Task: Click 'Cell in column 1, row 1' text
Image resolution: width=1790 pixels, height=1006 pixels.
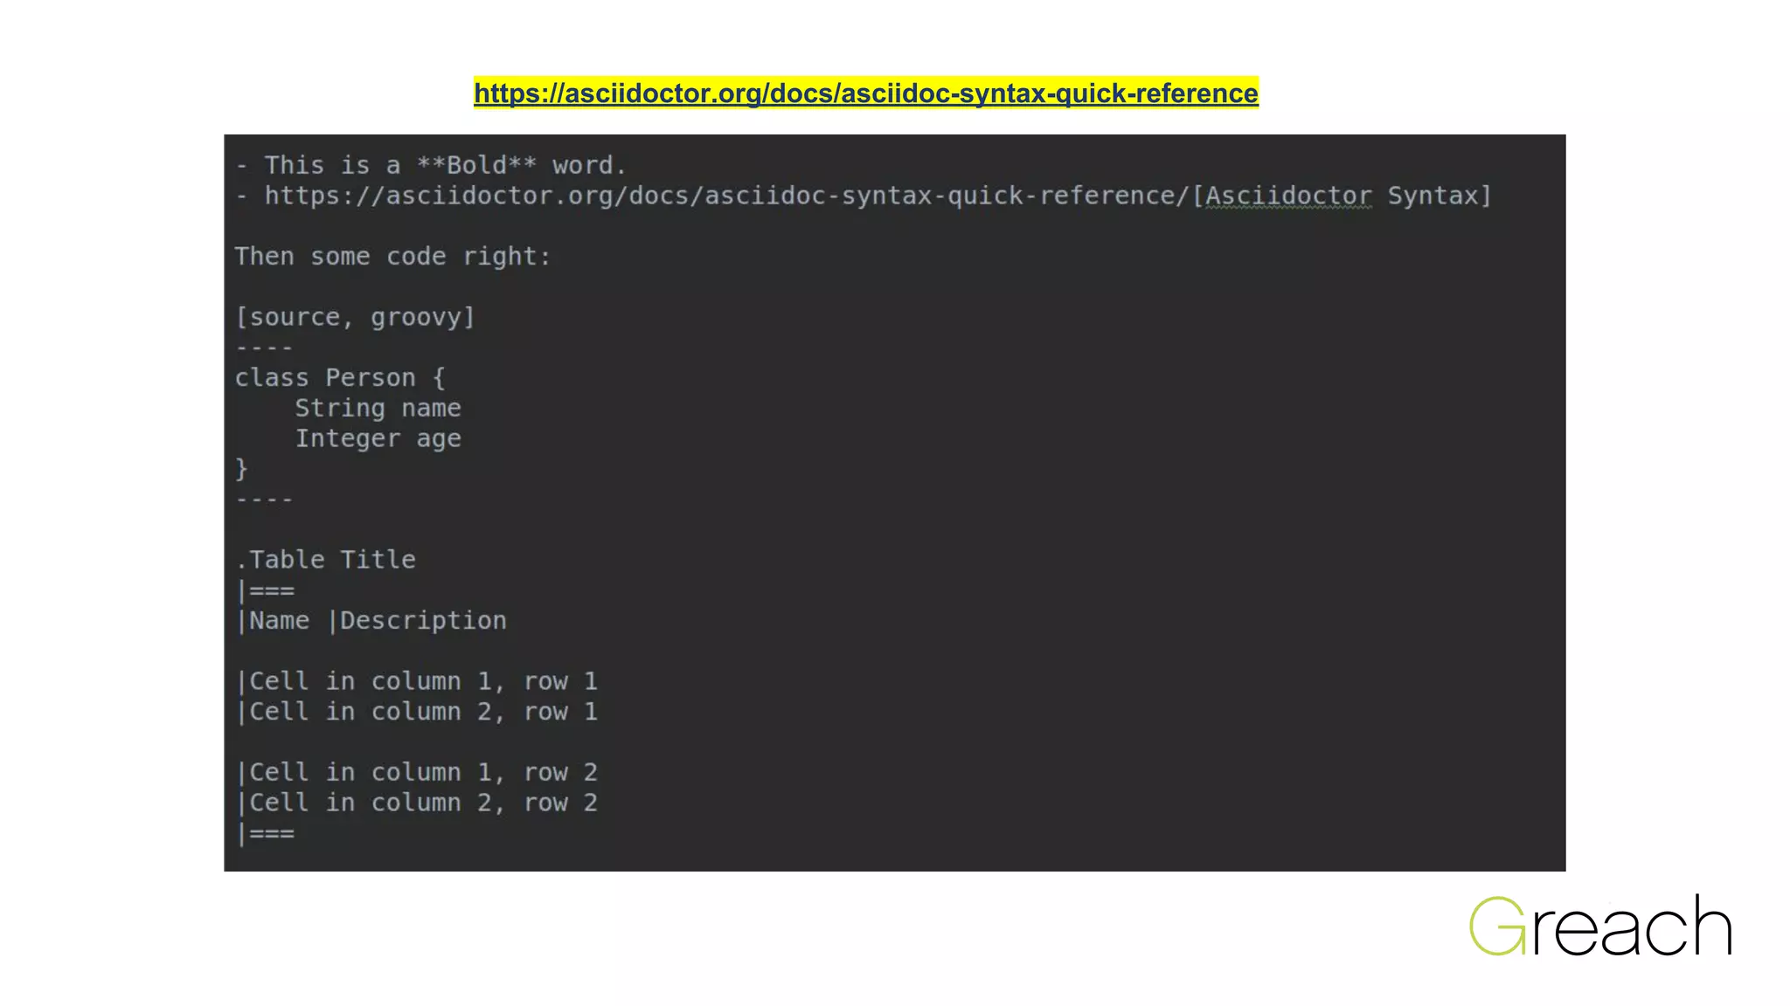Action: click(x=423, y=681)
